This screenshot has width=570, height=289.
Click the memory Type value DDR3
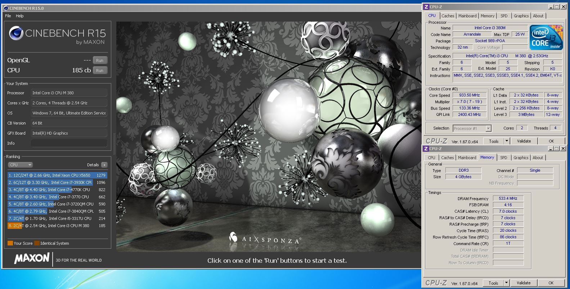pyautogui.click(x=463, y=170)
